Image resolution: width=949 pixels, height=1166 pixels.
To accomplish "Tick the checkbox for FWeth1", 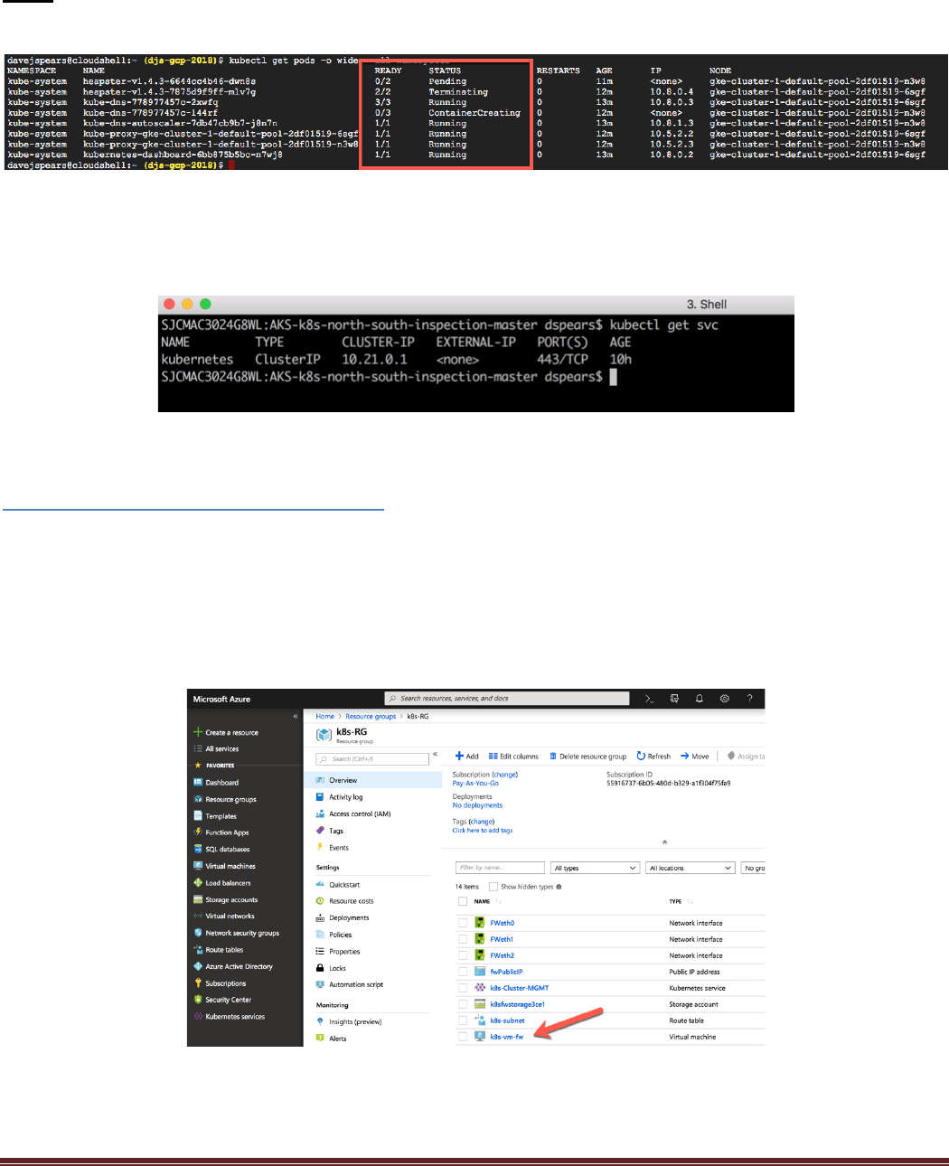I will pyautogui.click(x=463, y=939).
